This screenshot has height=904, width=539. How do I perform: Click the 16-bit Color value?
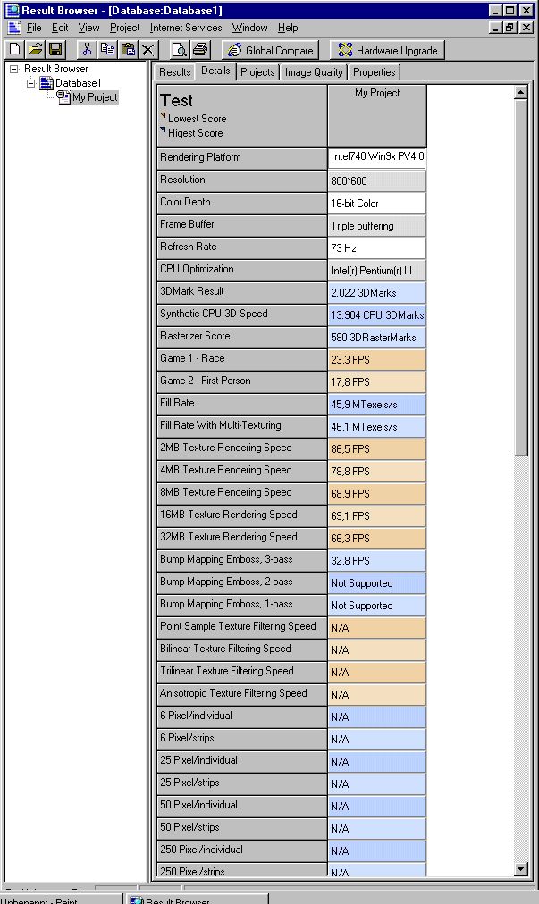click(377, 203)
